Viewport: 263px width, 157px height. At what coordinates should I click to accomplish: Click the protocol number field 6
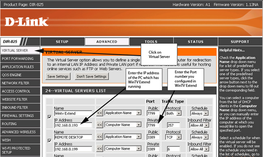[173, 149]
